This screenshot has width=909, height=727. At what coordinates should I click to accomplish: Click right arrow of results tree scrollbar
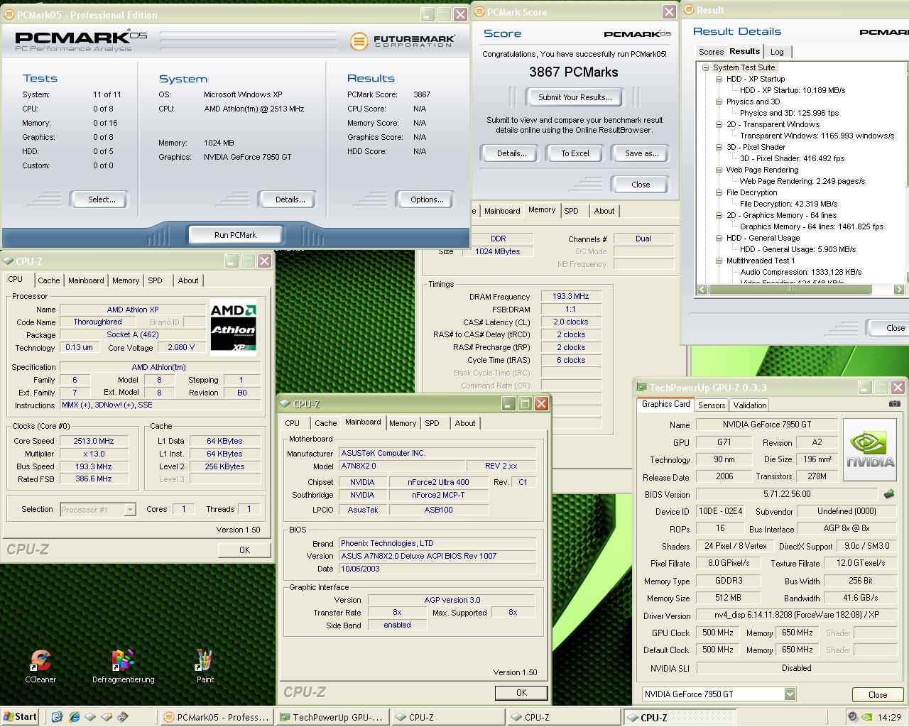click(899, 289)
